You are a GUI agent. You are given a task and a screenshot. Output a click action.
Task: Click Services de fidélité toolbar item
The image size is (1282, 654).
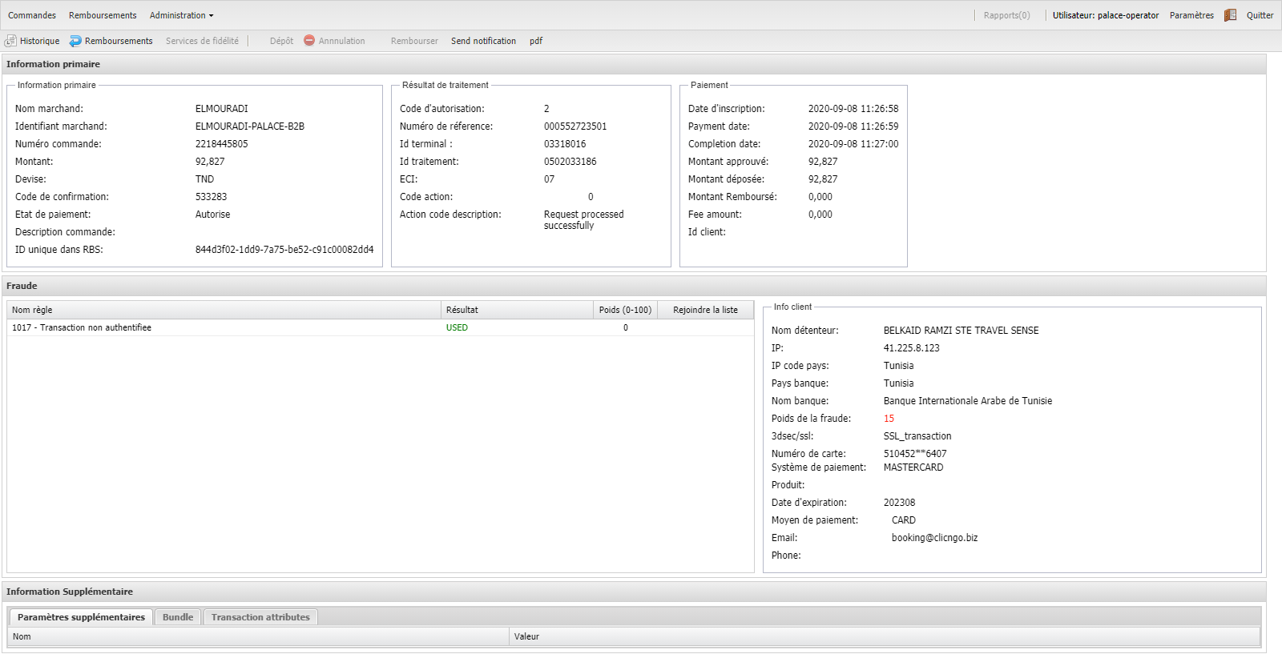point(202,41)
